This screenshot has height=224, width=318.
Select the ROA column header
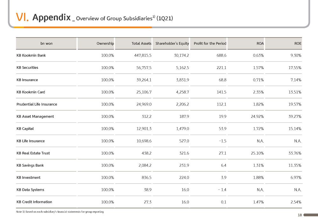pos(260,43)
